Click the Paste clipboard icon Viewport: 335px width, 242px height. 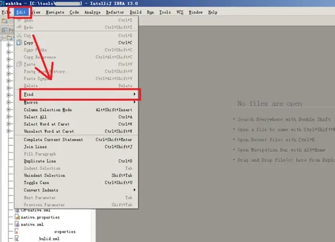tap(19, 64)
